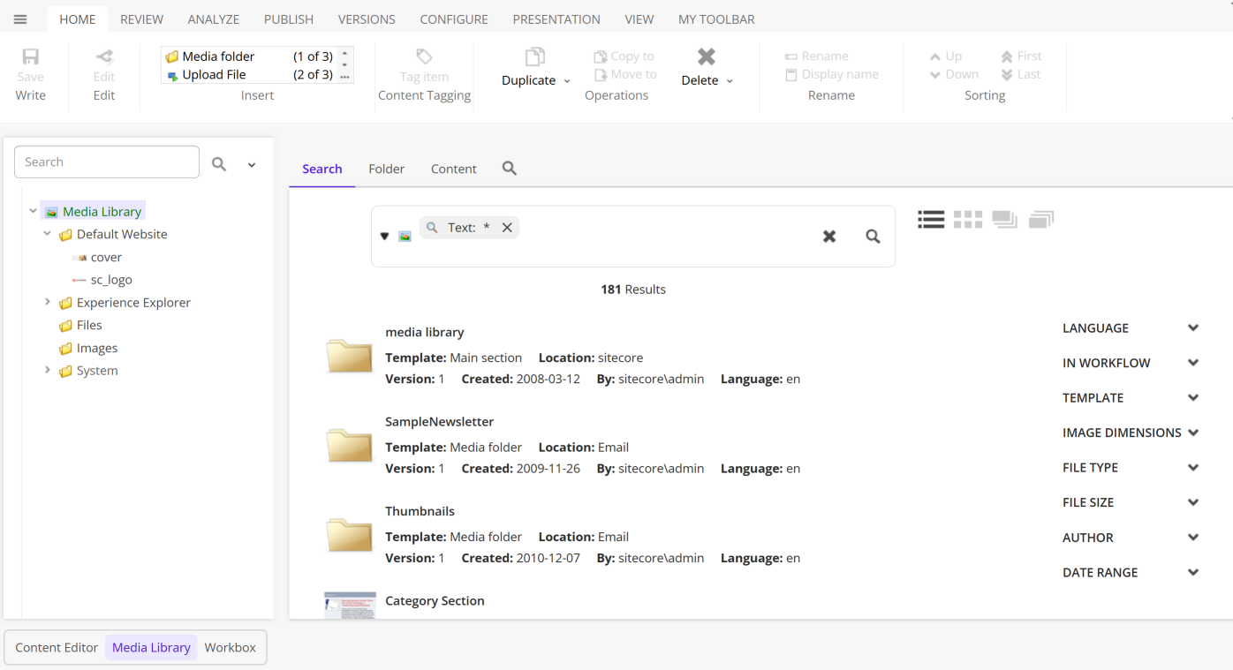Click the tree Search input field
1233x670 pixels.
pyautogui.click(x=107, y=162)
